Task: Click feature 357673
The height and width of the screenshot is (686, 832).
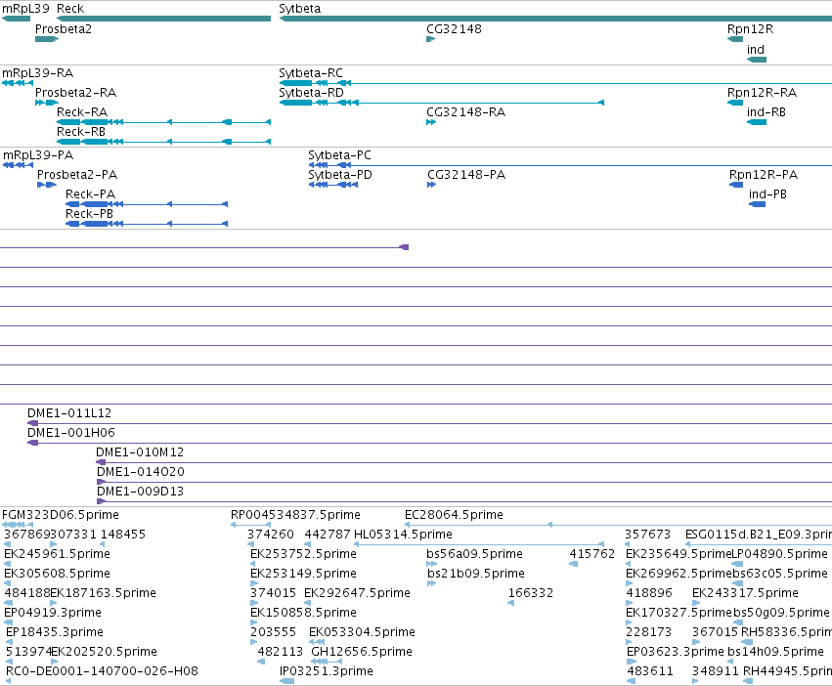Action: pos(648,535)
